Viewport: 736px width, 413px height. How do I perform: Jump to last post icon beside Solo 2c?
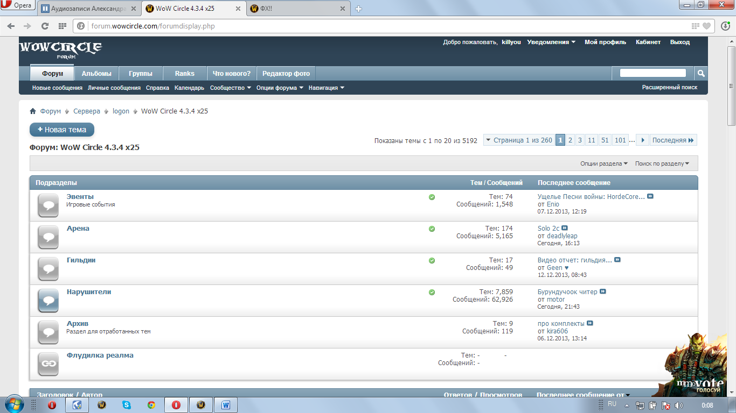[565, 228]
